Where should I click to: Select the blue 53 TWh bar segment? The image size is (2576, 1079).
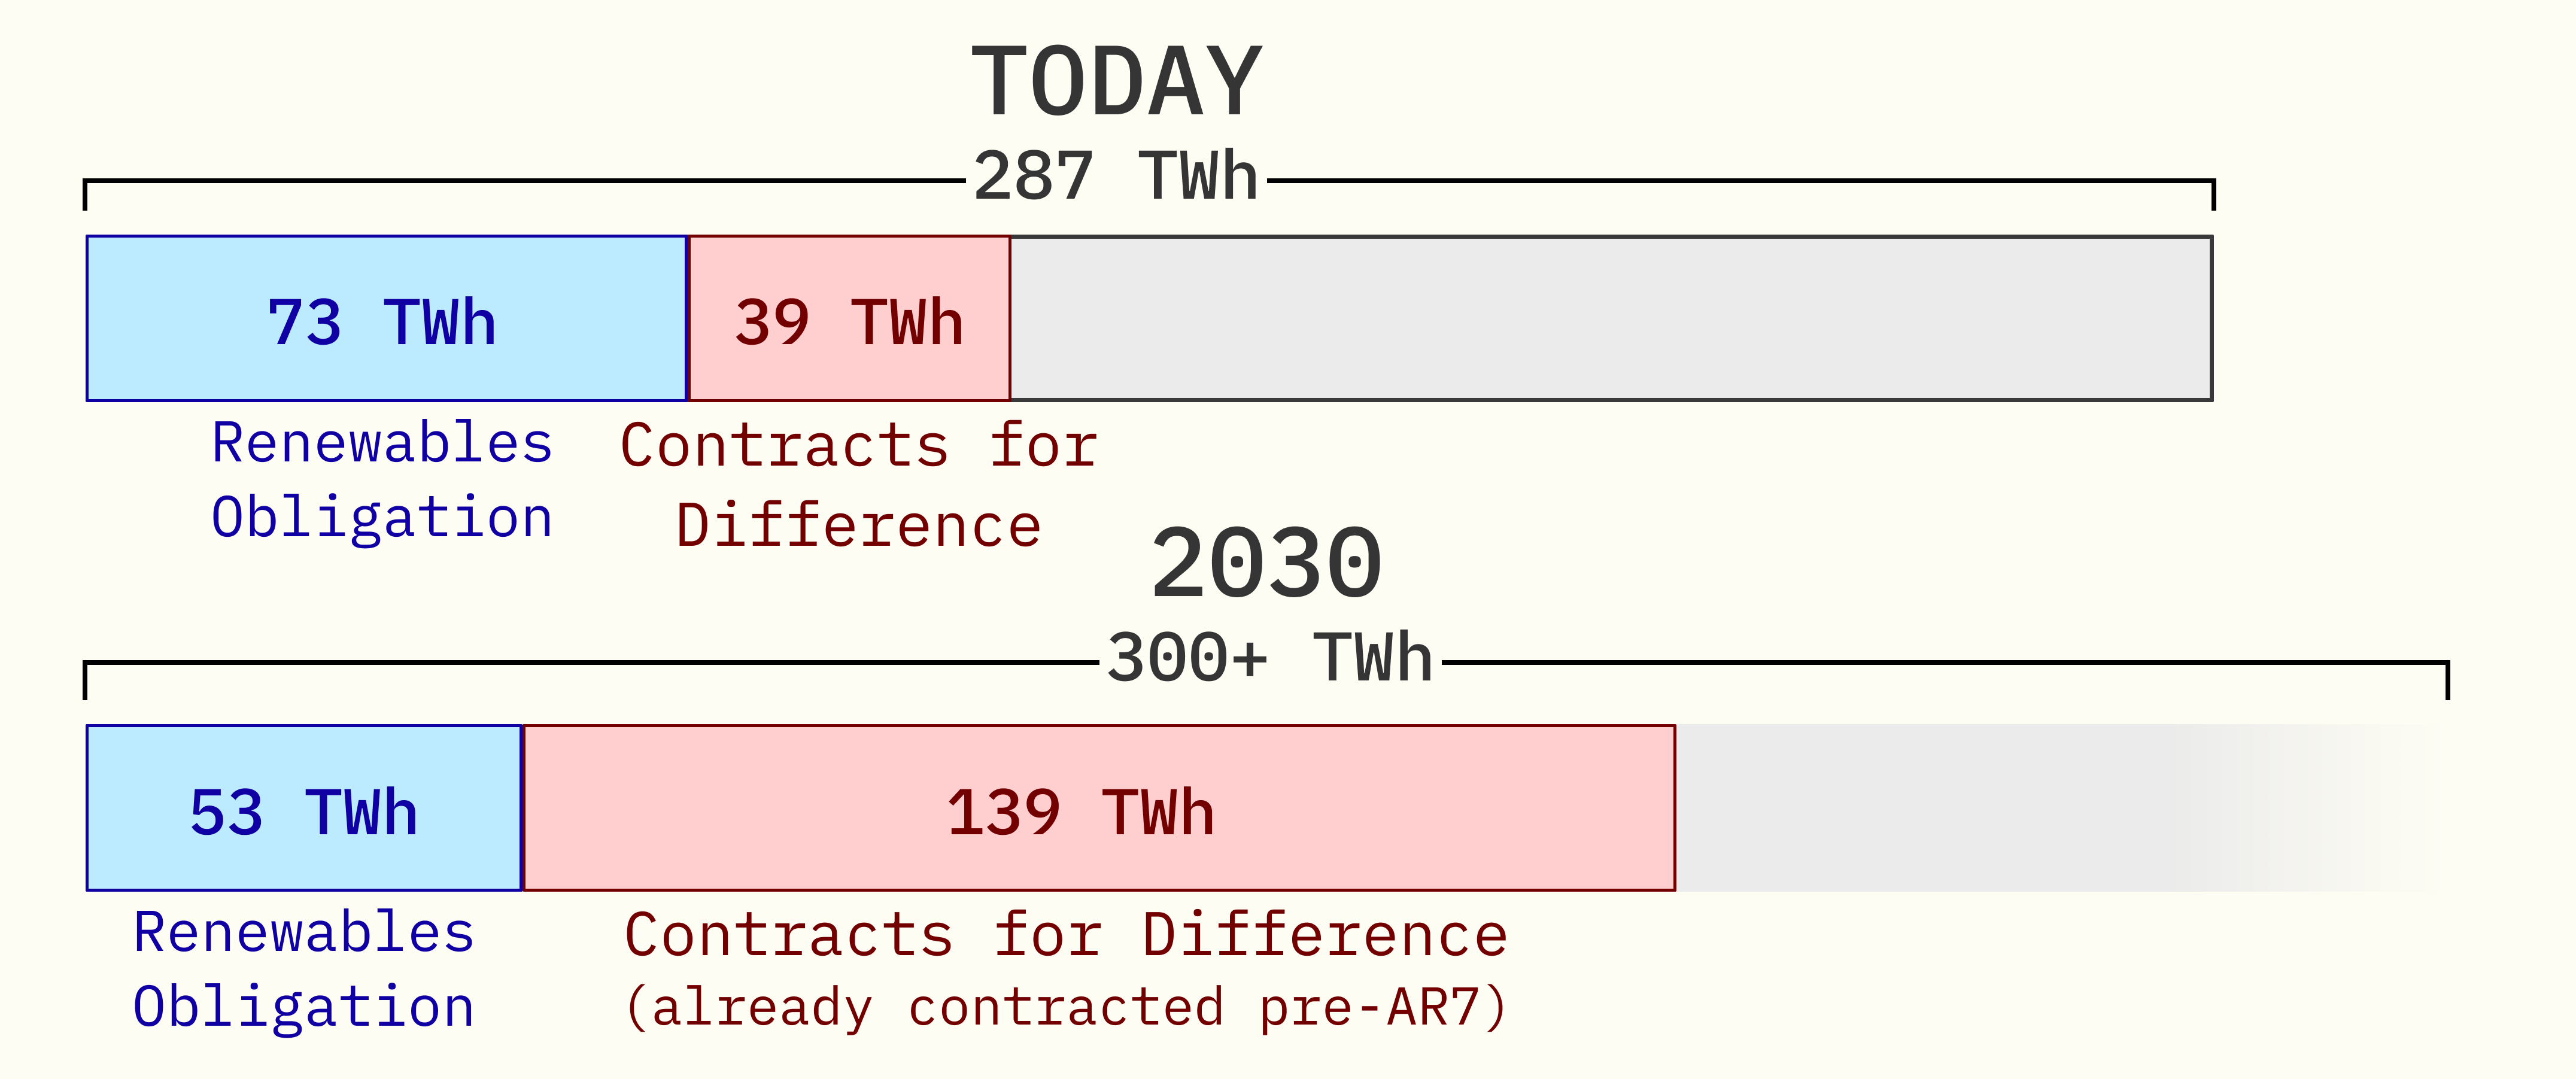point(304,808)
